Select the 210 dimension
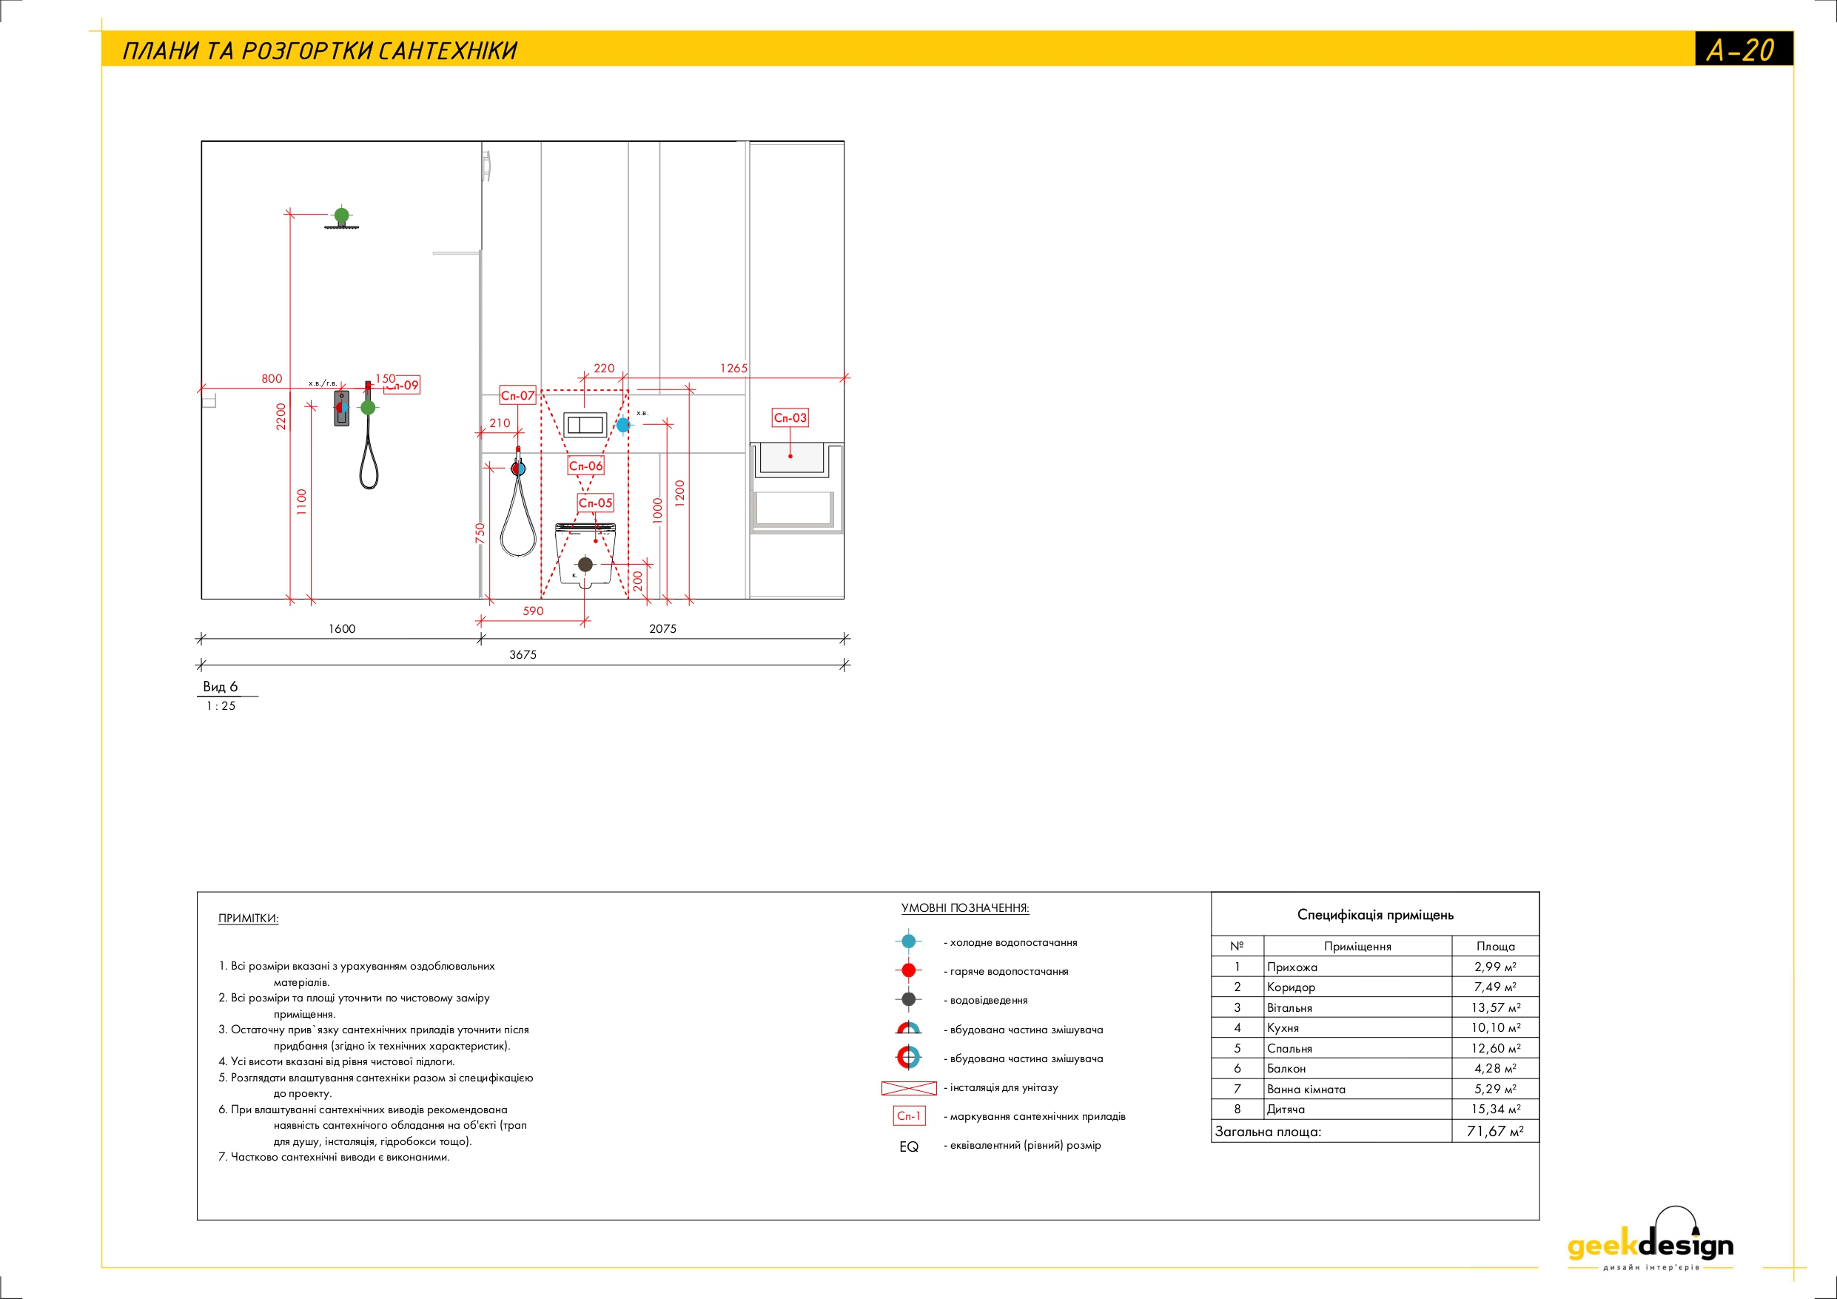This screenshot has height=1299, width=1837. pos(500,423)
